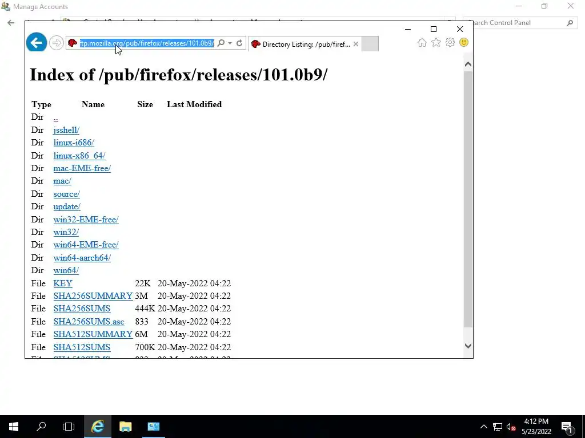Viewport: 585px width, 438px height.
Task: Open the win64/ directory
Action: [x=66, y=270]
